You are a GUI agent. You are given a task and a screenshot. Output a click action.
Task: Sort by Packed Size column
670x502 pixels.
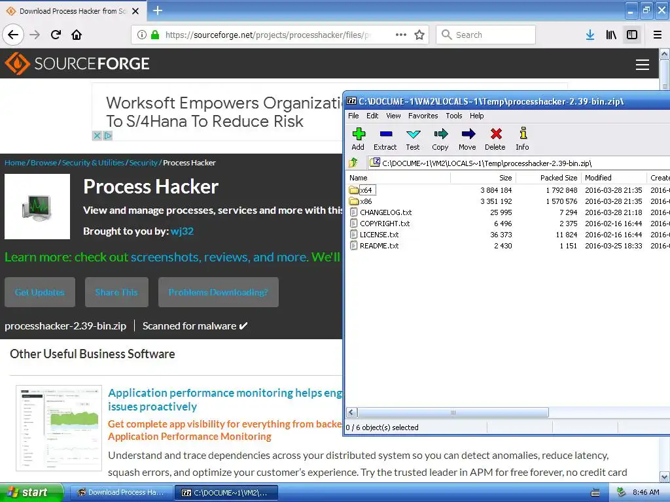[x=549, y=178]
